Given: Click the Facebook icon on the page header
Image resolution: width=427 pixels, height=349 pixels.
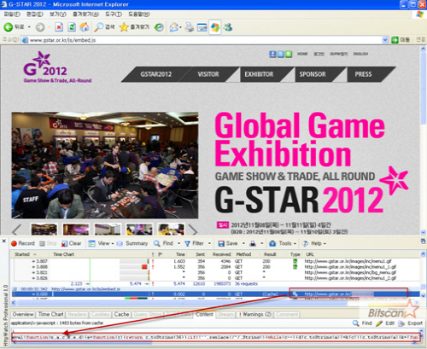Looking at the screenshot, I should [272, 54].
